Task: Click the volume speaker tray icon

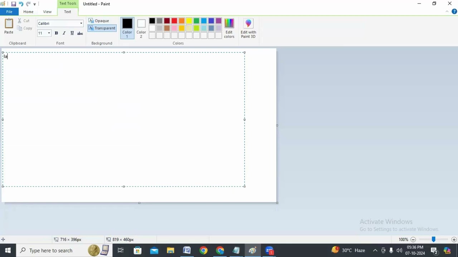Action: 399,251
